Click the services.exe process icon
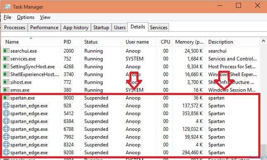Screen dimensions: 267x160 point(6,58)
